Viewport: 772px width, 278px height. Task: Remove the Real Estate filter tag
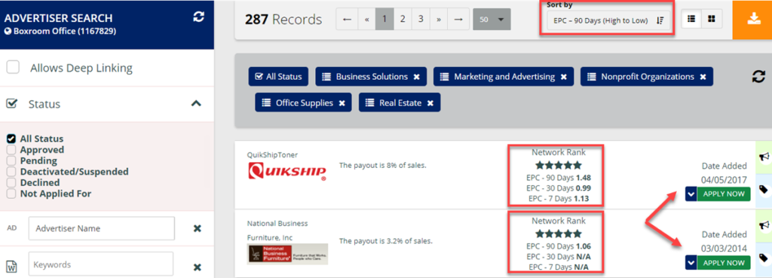pyautogui.click(x=430, y=102)
